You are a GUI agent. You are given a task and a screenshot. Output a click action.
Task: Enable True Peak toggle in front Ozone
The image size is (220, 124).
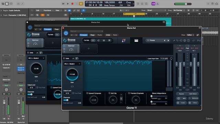[73, 93]
